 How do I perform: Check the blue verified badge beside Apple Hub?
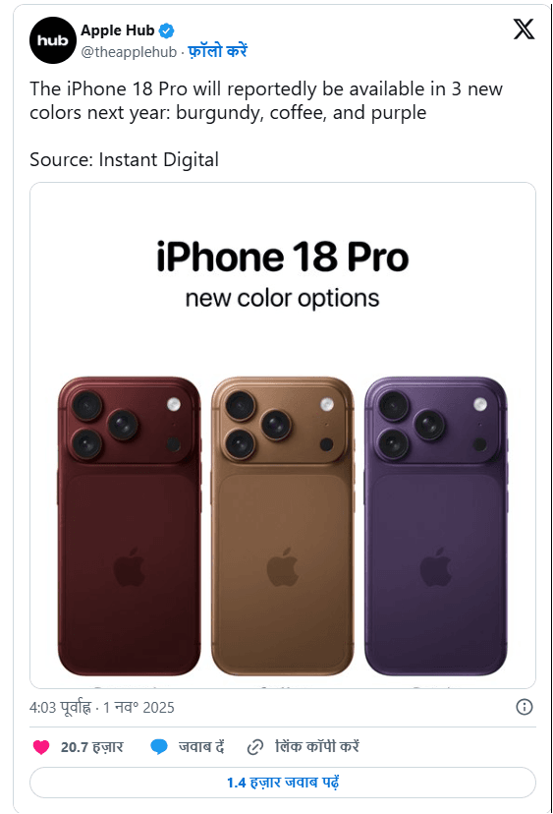click(166, 31)
